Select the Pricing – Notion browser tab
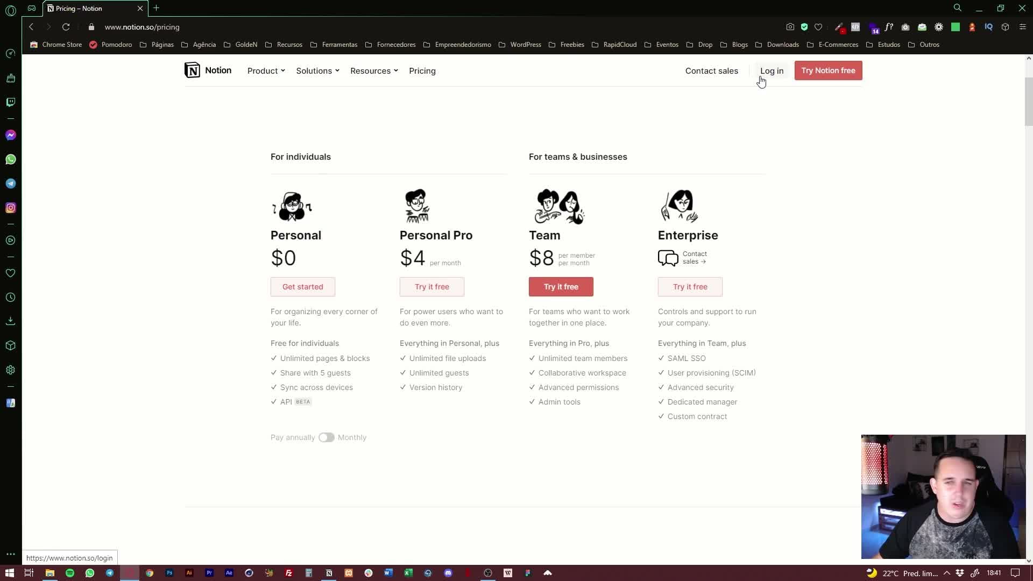This screenshot has width=1033, height=581. [94, 8]
